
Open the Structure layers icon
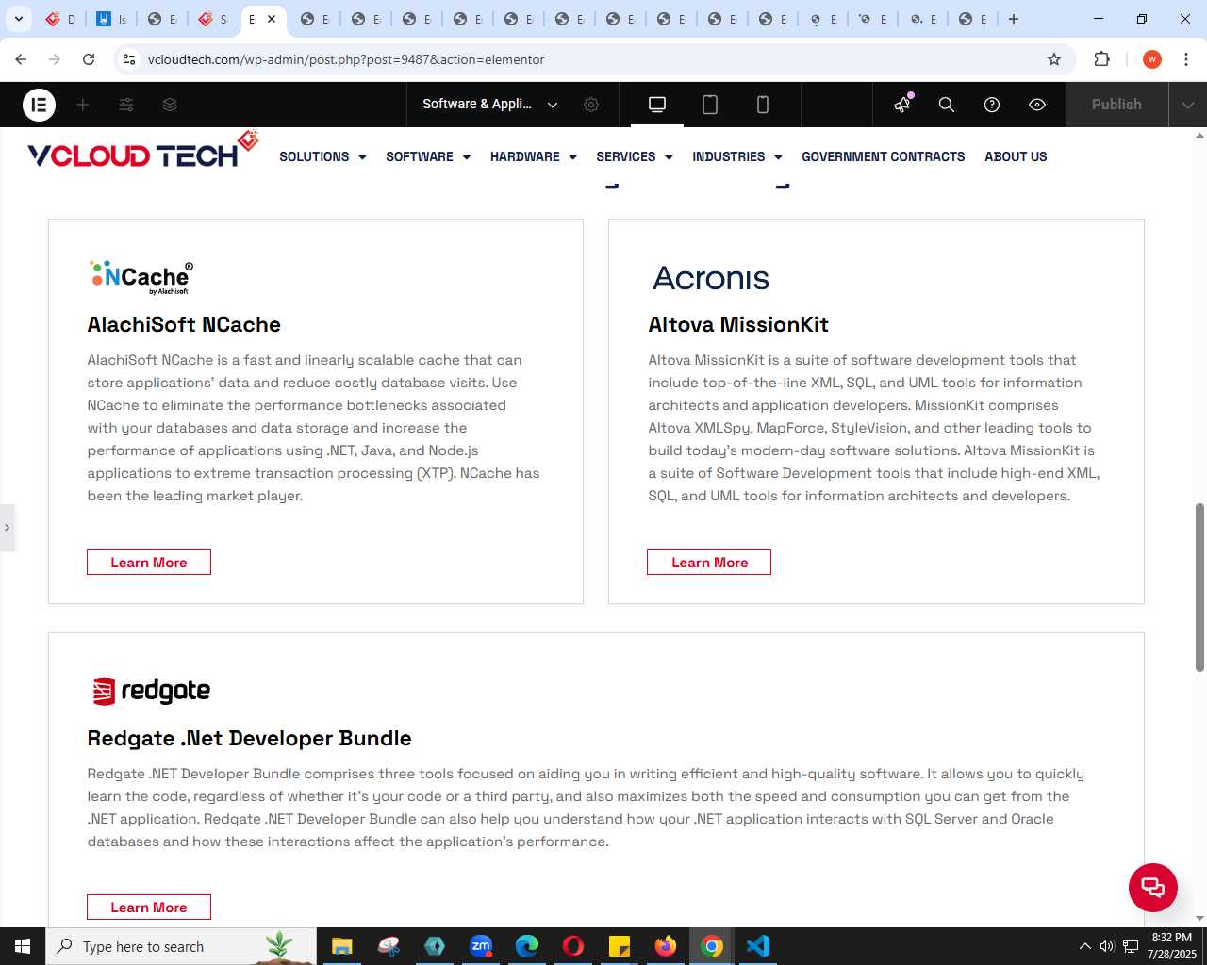[x=170, y=105]
